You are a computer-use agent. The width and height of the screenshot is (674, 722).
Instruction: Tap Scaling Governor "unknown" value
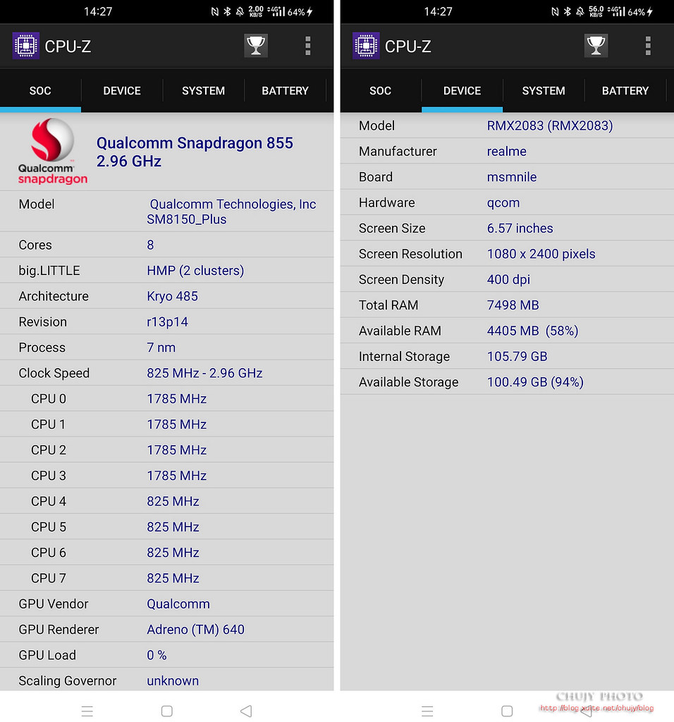pos(173,681)
